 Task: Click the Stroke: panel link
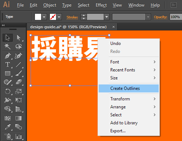pos(72,17)
